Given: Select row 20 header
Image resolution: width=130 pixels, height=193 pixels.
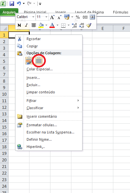Looking at the screenshot, I should 4,160.
